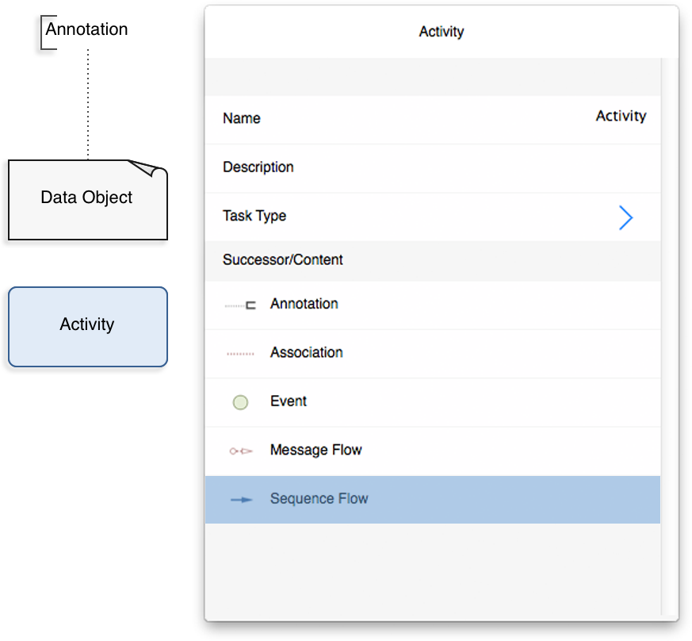The height and width of the screenshot is (641, 692).
Task: Click the Annotation connector icon in list
Action: click(240, 305)
